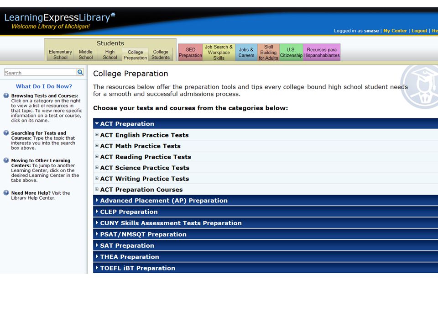Screen dimensions: 438x329
Task: Expand CLEP Preparation category
Action: pyautogui.click(x=266, y=212)
